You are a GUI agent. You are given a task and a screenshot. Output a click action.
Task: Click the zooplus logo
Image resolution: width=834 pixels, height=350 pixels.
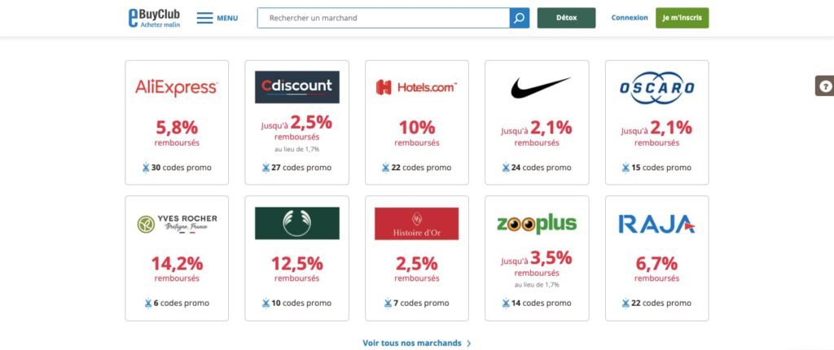[x=537, y=223]
